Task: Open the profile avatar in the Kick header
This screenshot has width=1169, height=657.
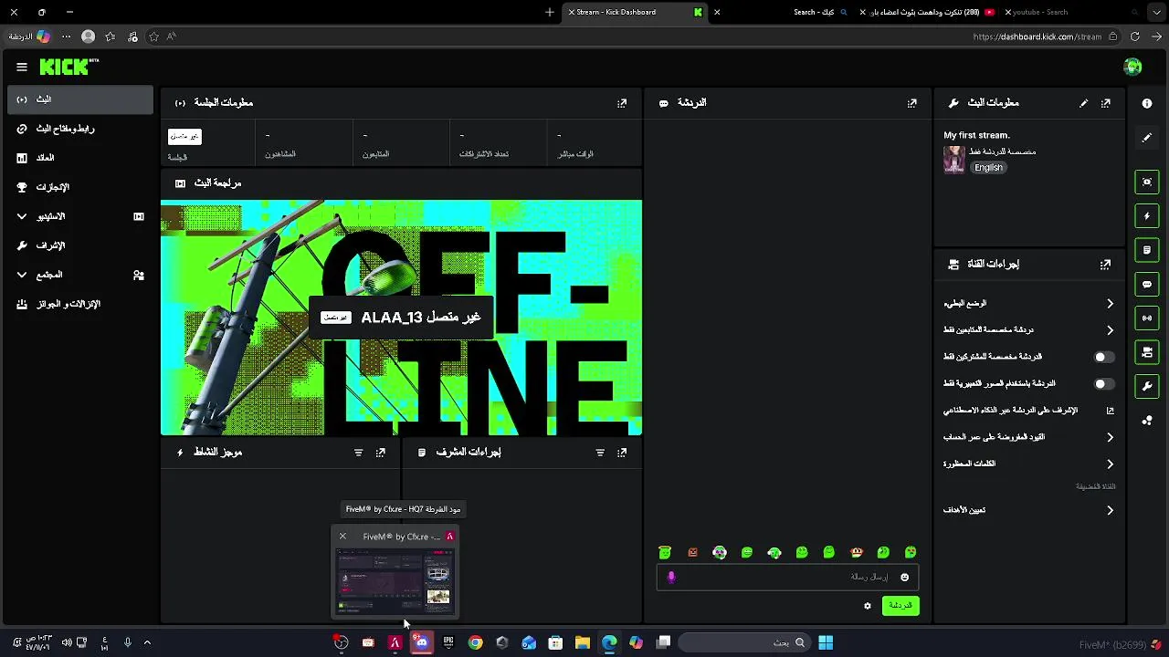Action: 1132,67
